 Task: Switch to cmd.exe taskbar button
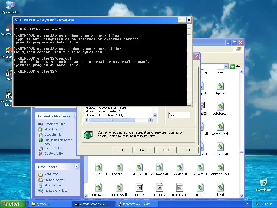[93, 204]
